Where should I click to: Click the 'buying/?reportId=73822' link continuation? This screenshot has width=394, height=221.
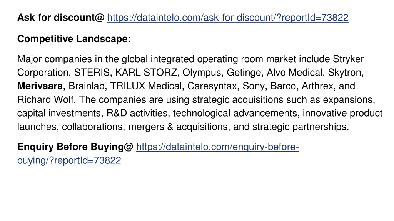click(69, 161)
